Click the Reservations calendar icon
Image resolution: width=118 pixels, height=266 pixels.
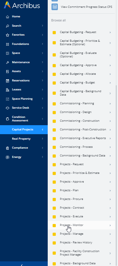coord(7,81)
